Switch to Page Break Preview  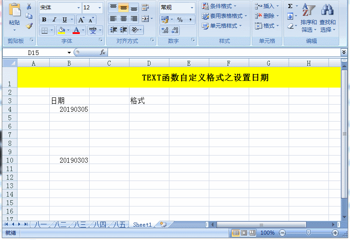[x=252, y=233]
